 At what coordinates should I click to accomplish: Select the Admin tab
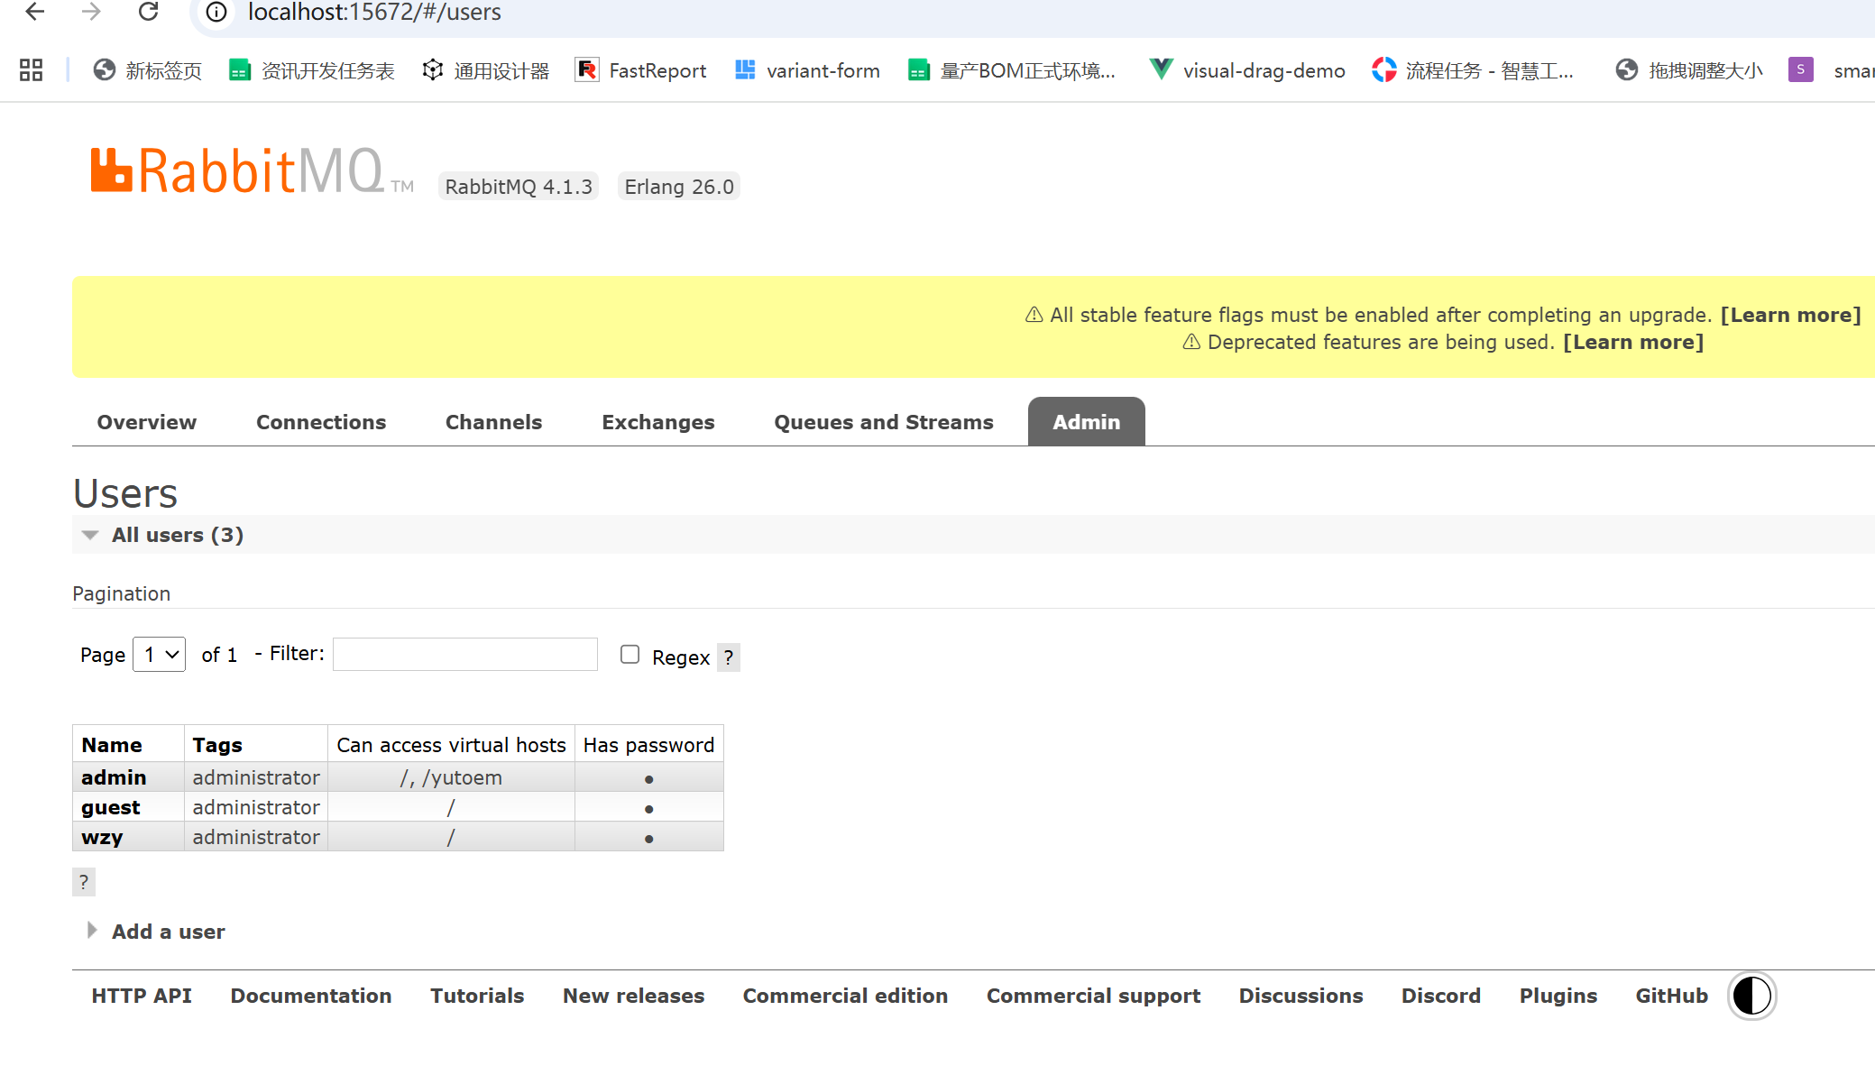pos(1087,422)
